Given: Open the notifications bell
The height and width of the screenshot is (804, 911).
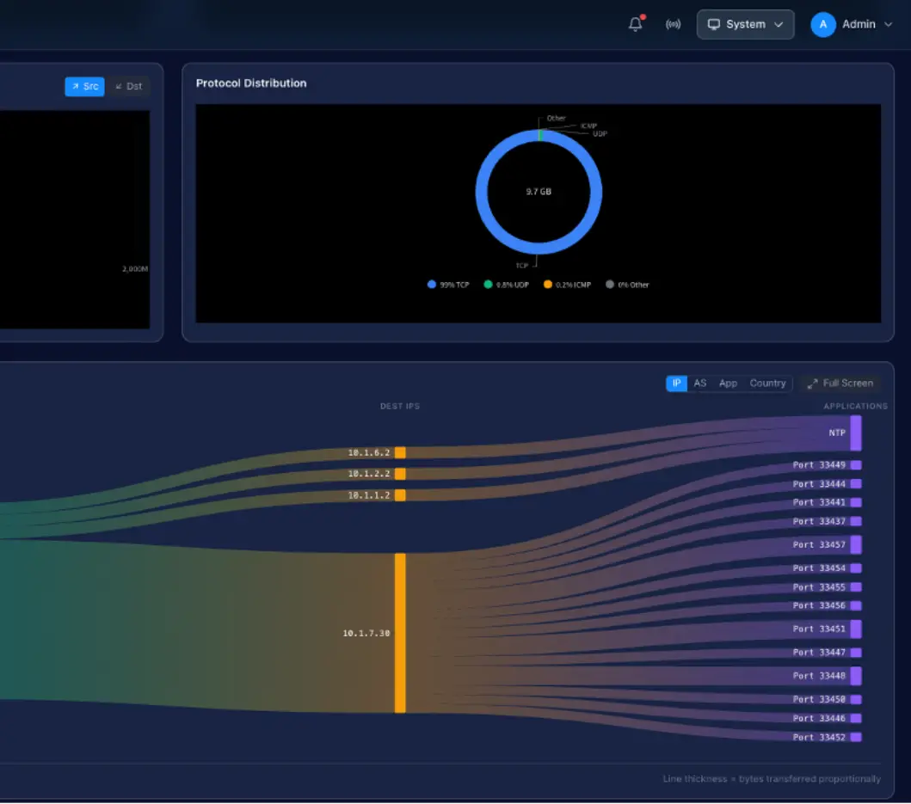Looking at the screenshot, I should pyautogui.click(x=636, y=24).
